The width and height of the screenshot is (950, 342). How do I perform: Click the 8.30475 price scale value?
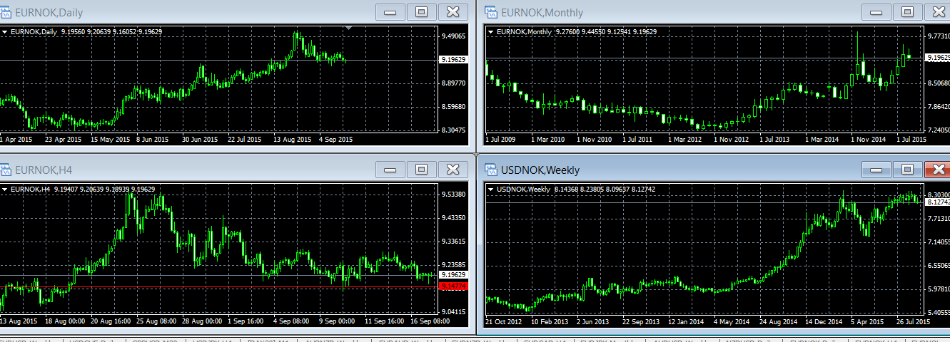454,130
